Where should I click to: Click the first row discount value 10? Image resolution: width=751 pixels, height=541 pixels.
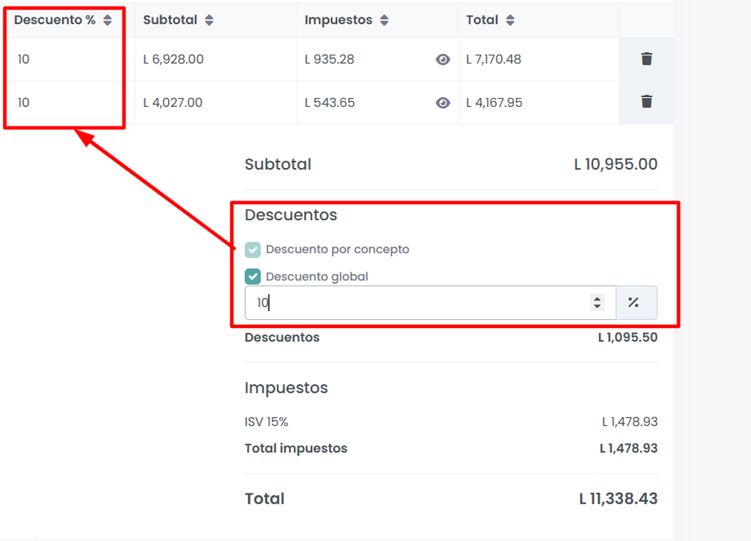24,60
